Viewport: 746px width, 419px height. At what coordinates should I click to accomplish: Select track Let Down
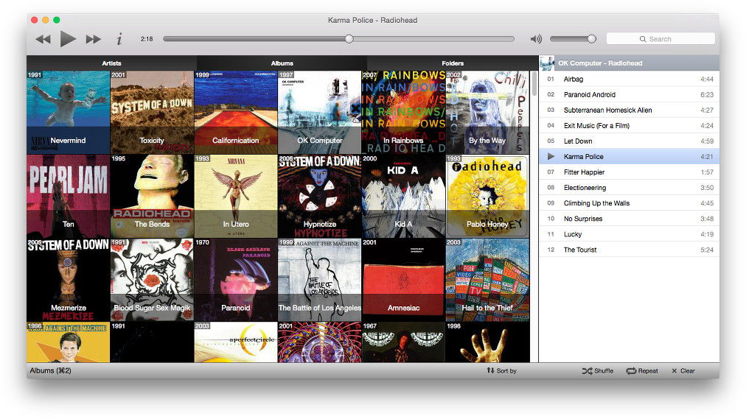click(629, 141)
